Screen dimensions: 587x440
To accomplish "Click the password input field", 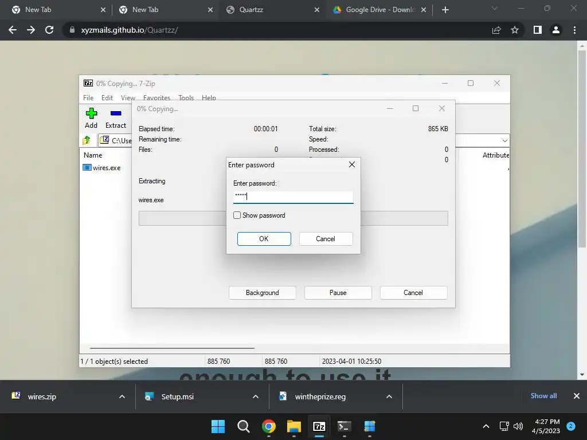I will [293, 197].
